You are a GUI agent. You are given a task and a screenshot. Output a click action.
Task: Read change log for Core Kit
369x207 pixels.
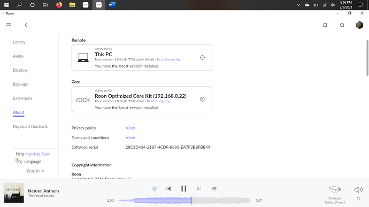tap(158, 101)
